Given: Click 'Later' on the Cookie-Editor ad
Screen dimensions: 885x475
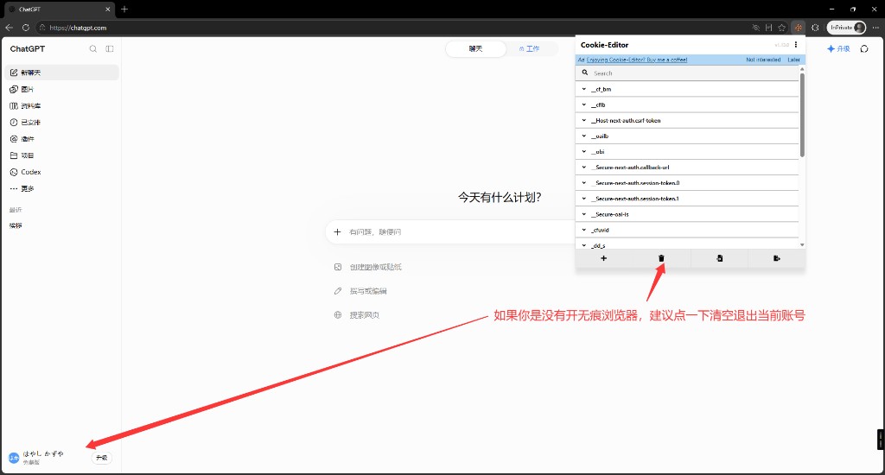Looking at the screenshot, I should 793,60.
